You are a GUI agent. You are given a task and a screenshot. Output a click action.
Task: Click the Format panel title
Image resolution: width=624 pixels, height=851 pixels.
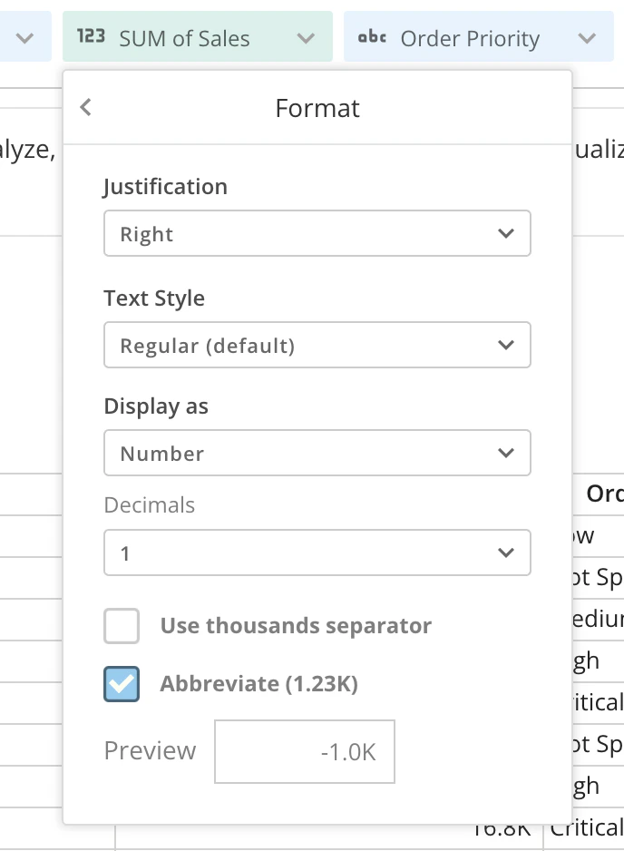click(317, 108)
